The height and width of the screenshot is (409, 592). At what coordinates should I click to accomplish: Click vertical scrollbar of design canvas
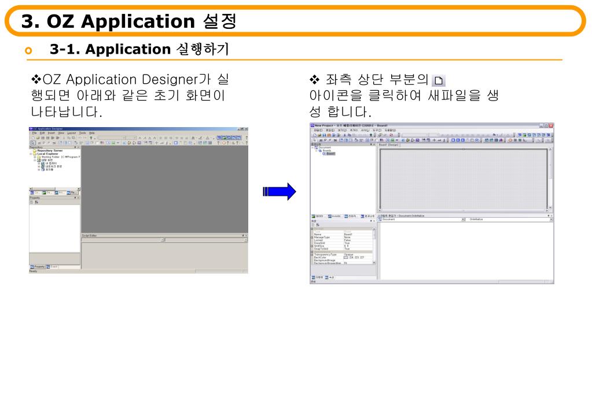click(x=550, y=179)
